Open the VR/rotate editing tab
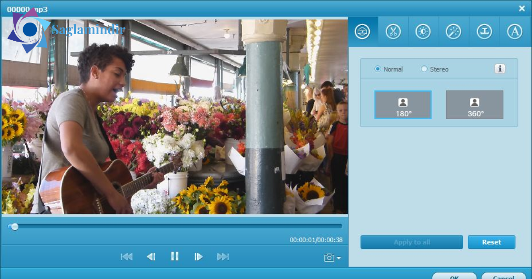 point(363,31)
